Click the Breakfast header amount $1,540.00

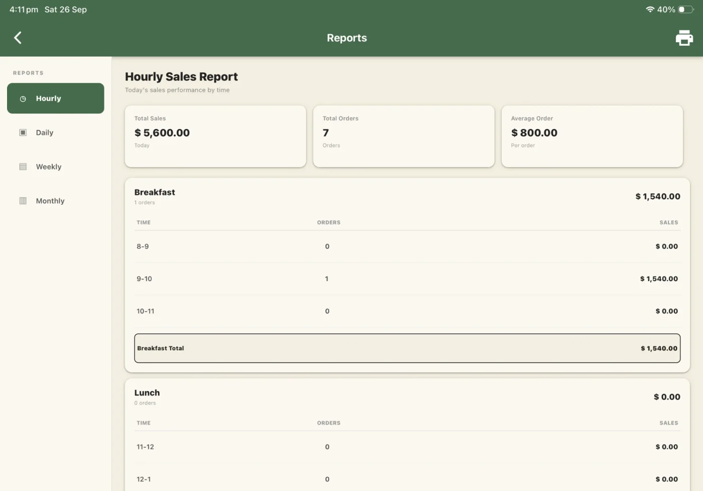click(658, 196)
